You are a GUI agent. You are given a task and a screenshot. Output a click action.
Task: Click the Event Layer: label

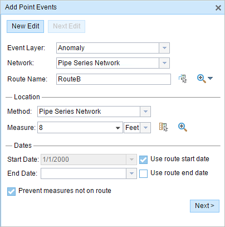26,48
